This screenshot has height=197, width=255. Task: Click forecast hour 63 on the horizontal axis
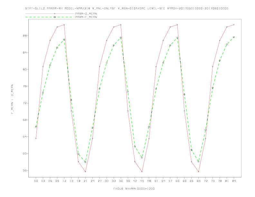[184, 181]
